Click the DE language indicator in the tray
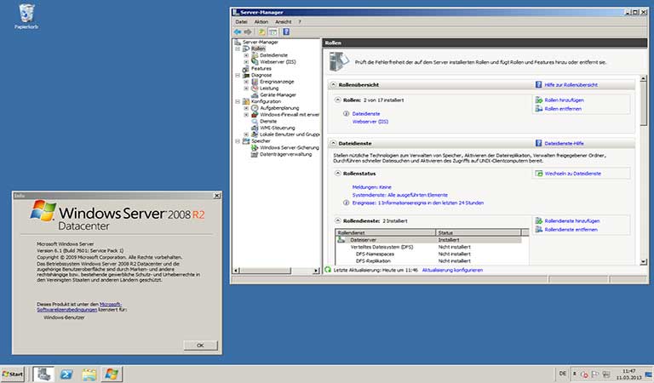 (562, 374)
